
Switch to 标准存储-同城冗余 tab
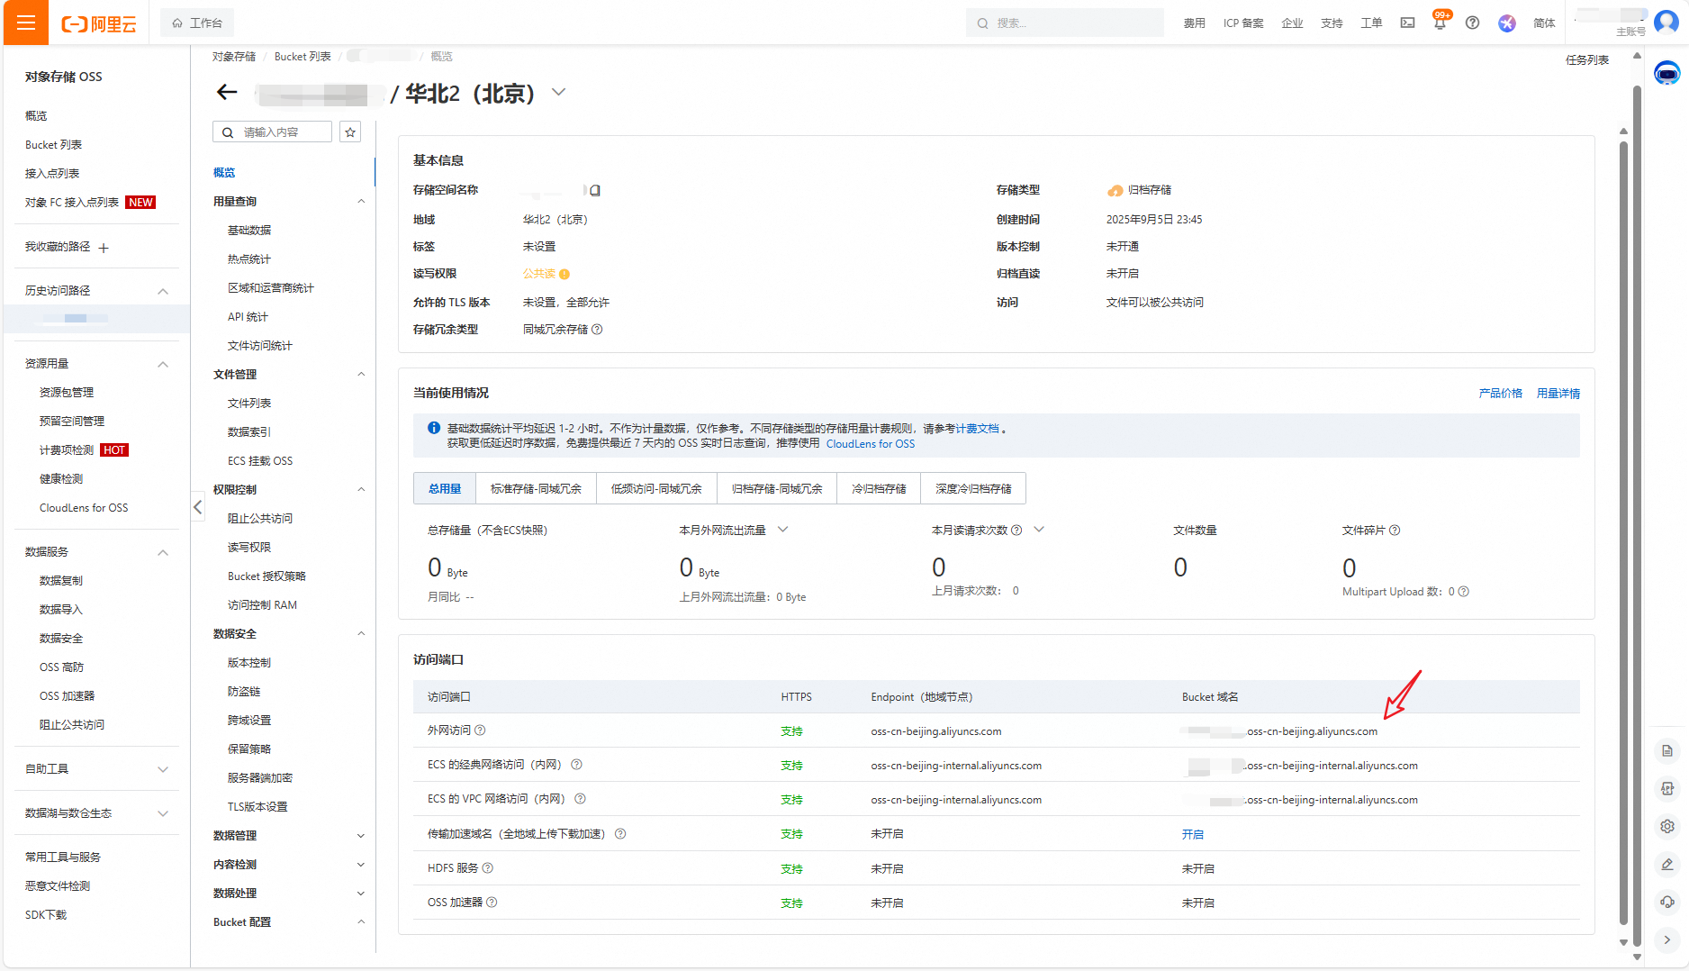click(x=536, y=488)
